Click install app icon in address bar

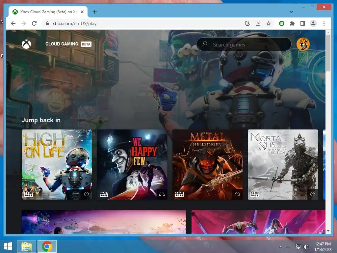tap(247, 23)
